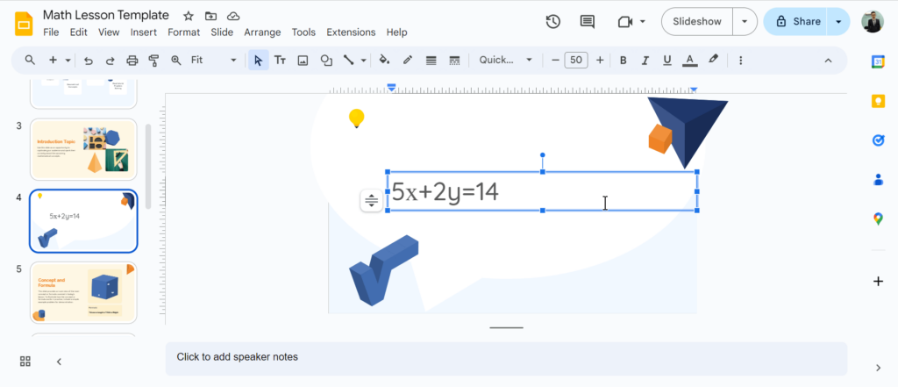898x387 pixels.
Task: Click the Share button
Action: [796, 22]
